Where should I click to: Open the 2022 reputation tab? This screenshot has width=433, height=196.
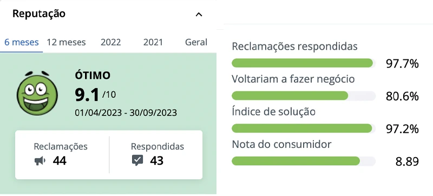coord(111,43)
